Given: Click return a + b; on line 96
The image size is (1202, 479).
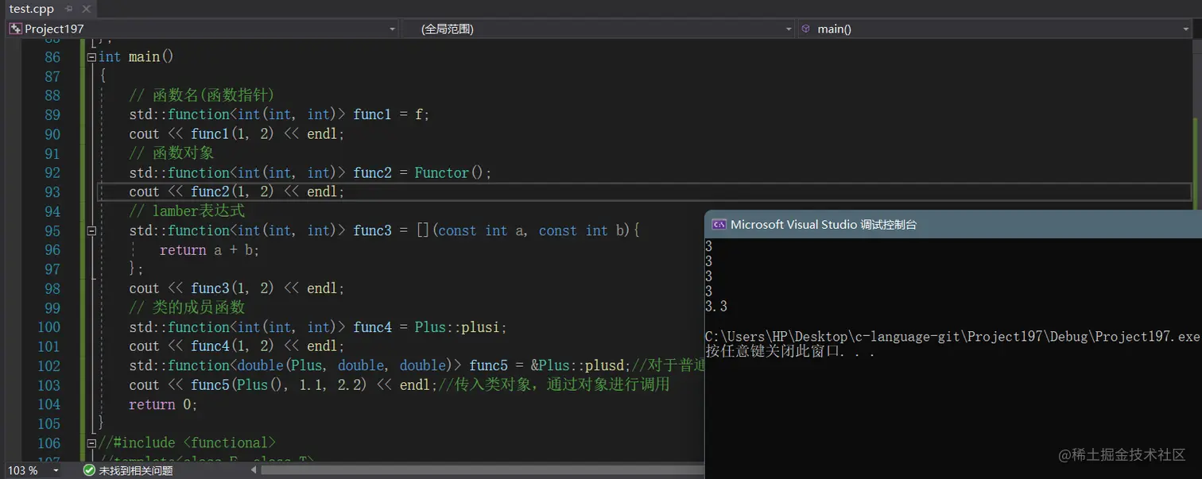Looking at the screenshot, I should [x=210, y=249].
